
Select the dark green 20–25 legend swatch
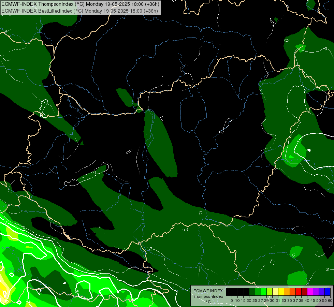point(252,292)
